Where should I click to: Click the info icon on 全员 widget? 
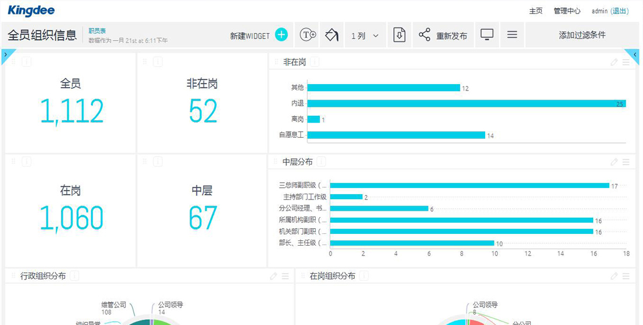coord(26,62)
